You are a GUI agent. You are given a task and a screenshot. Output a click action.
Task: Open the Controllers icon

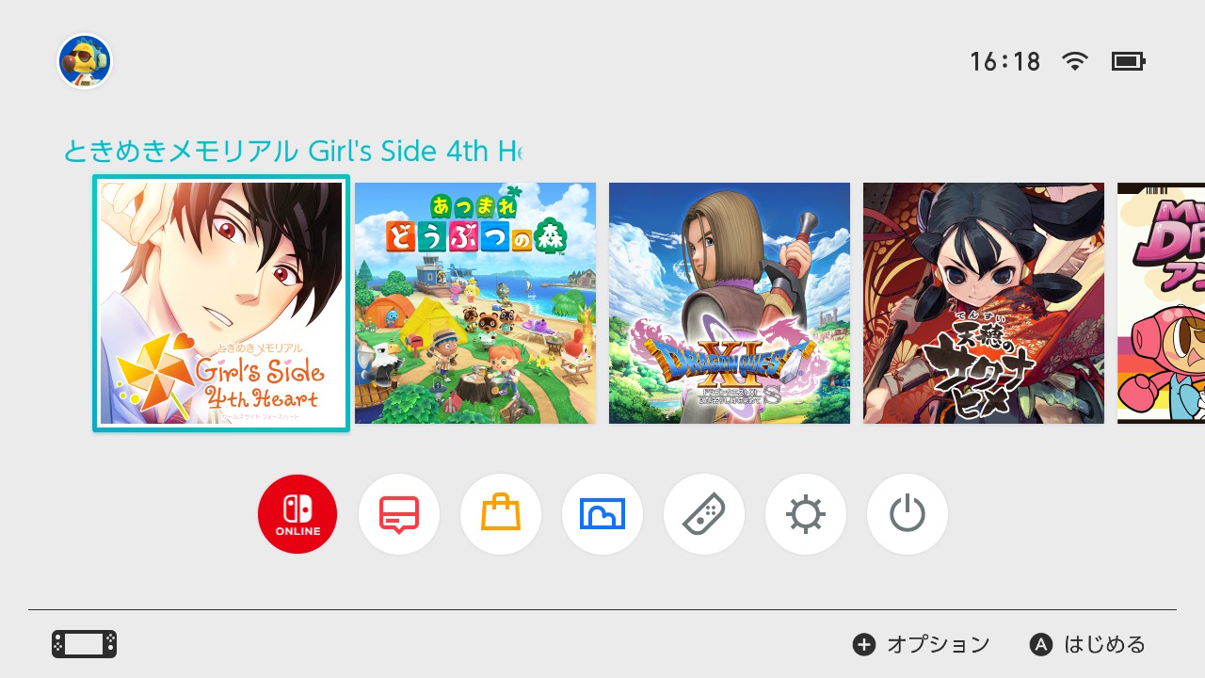click(704, 514)
